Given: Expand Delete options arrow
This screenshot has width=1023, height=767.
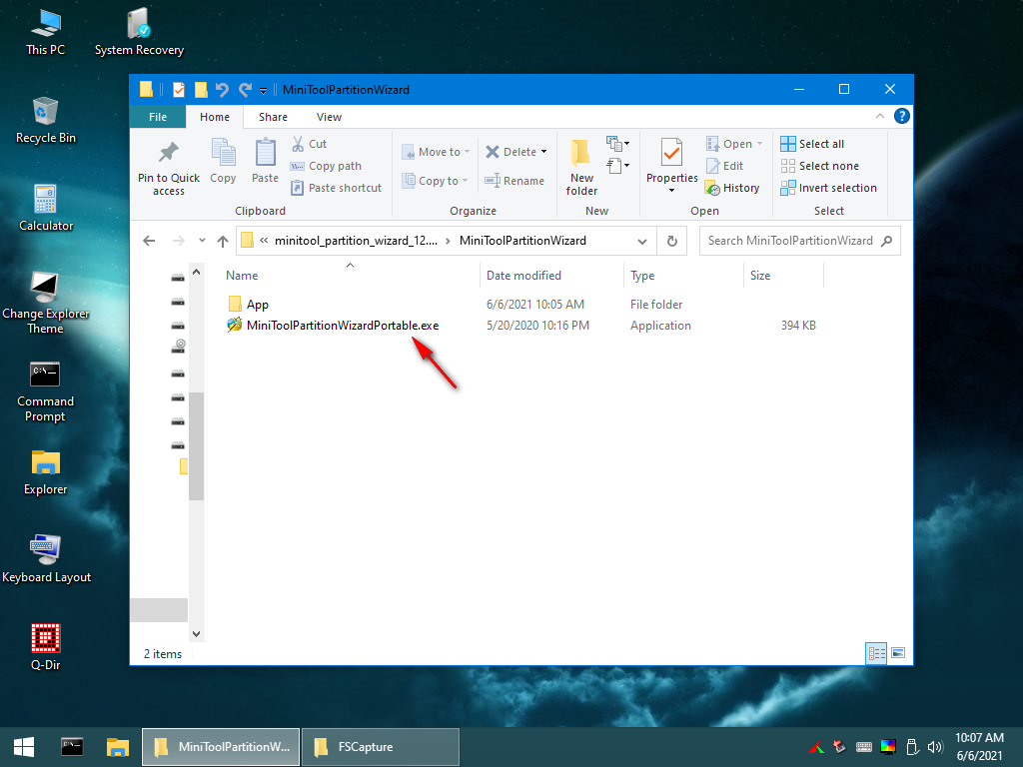Looking at the screenshot, I should tap(543, 152).
